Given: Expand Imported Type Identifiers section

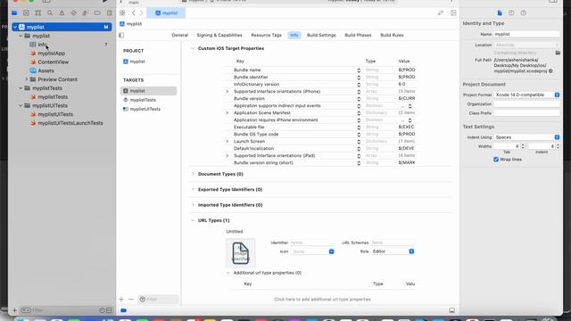Looking at the screenshot, I should [193, 205].
